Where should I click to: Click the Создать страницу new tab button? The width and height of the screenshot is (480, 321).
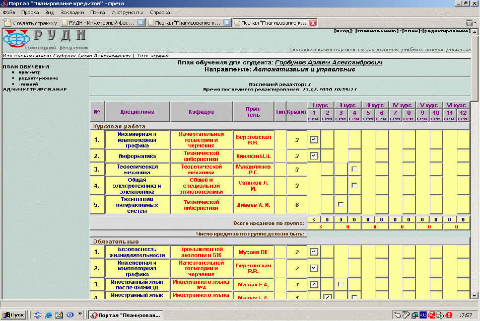pyautogui.click(x=31, y=23)
